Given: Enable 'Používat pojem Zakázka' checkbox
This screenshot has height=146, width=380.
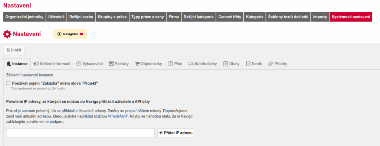Looking at the screenshot, I should click(8, 83).
